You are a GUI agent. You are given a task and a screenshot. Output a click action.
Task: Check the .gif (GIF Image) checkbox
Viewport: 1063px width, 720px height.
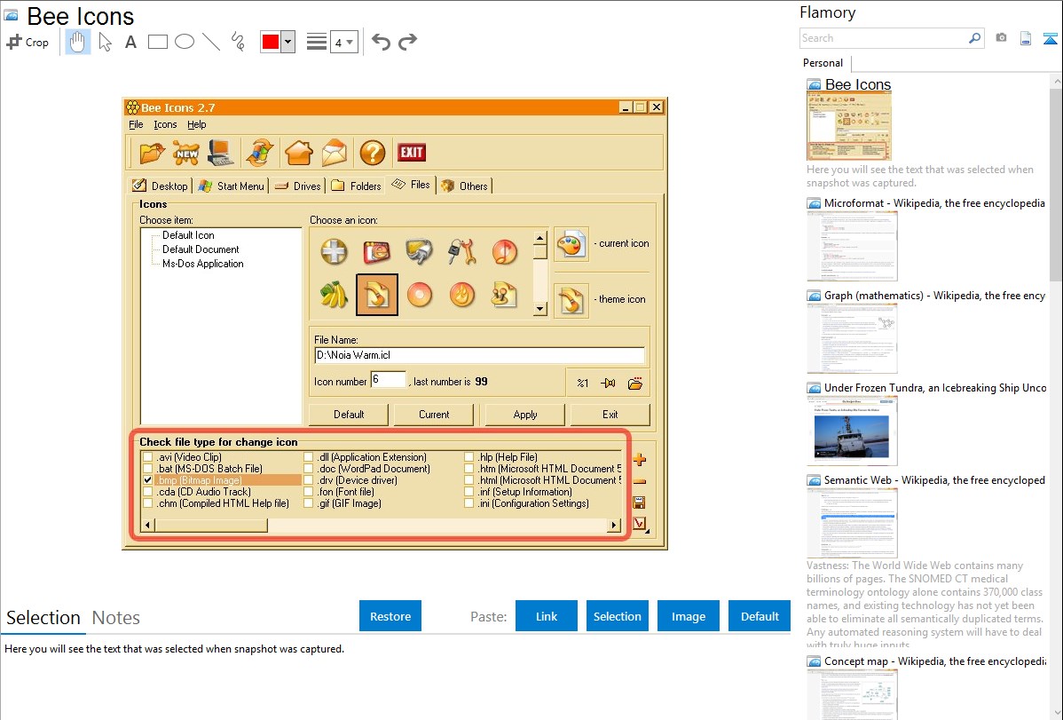coord(309,503)
